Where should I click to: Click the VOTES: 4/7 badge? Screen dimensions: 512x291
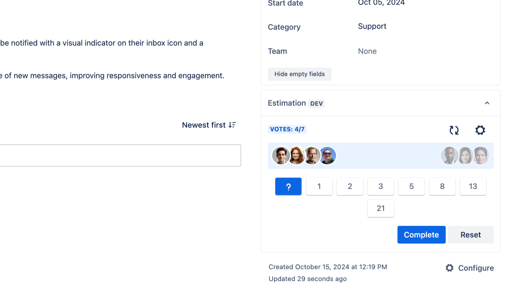click(287, 129)
